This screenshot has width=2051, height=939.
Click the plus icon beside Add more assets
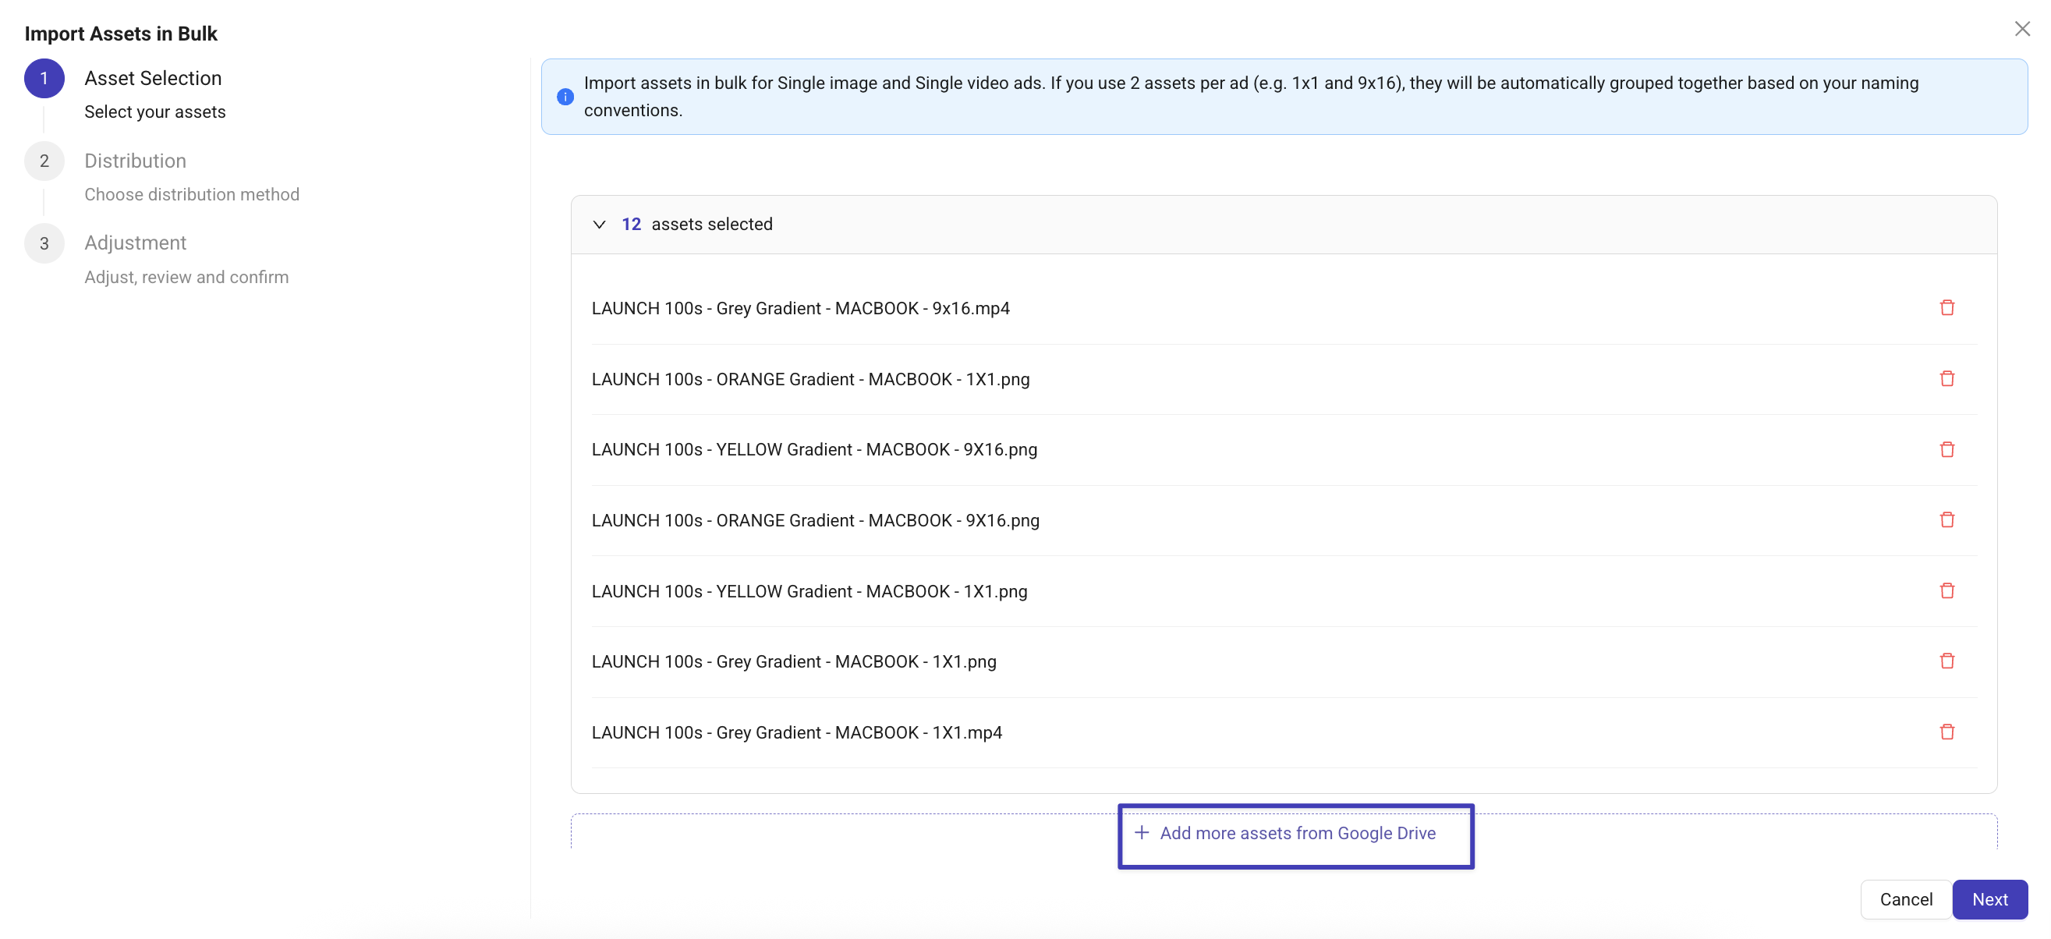coord(1141,832)
